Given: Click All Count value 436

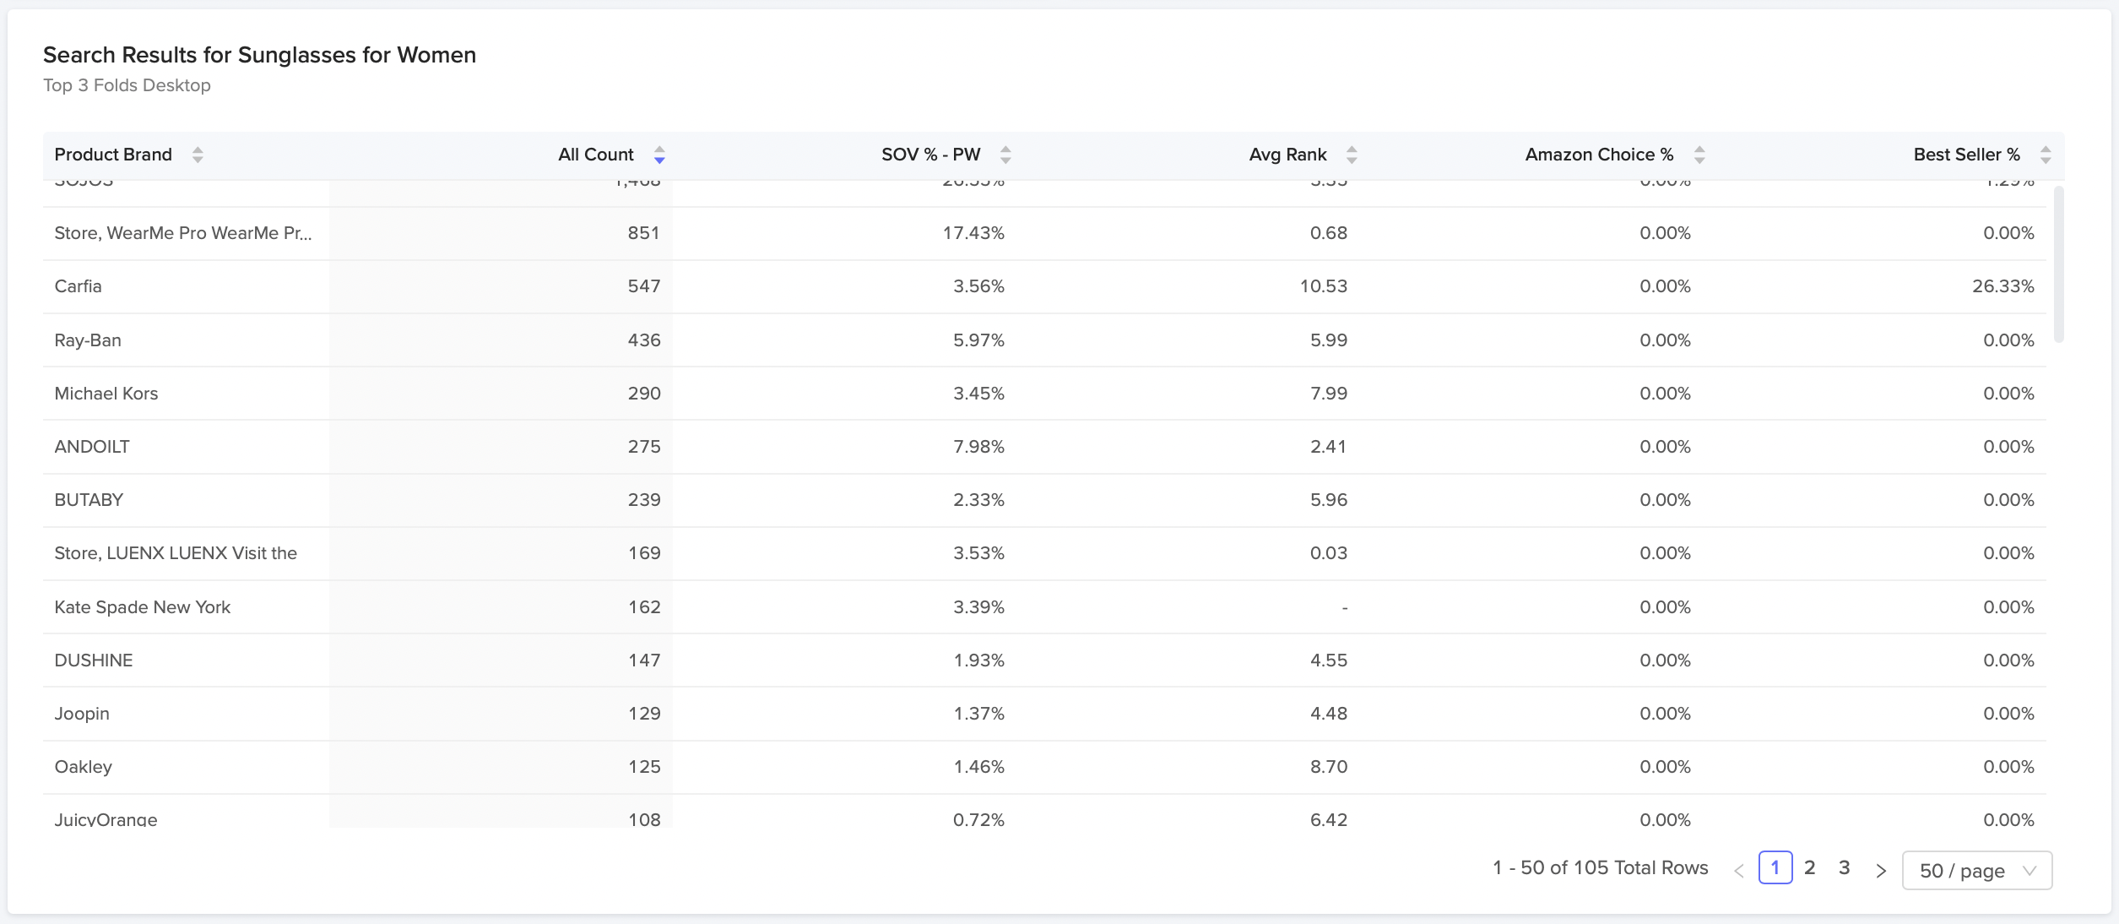Looking at the screenshot, I should coord(643,340).
